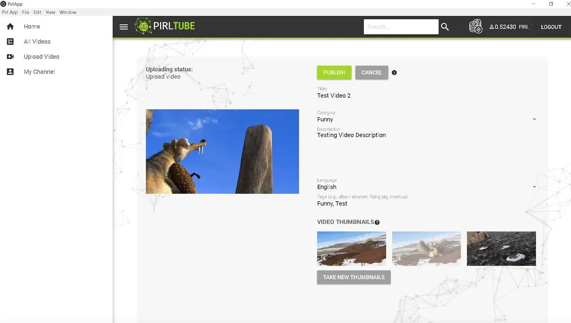Click the 'Uploading status:' label
Viewport: 571px width, 323px height.
point(169,69)
